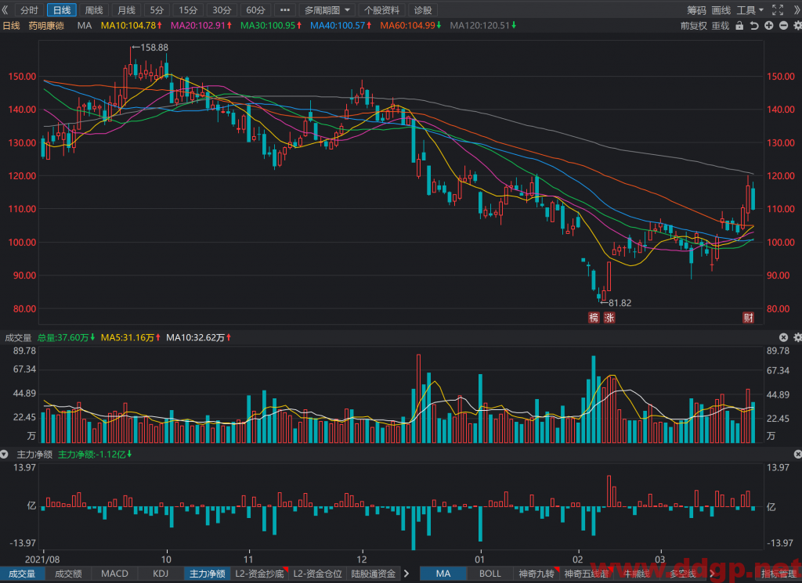Screen dimensions: 802x583
Task: Switch to 分时 intraday view
Action: pos(29,9)
